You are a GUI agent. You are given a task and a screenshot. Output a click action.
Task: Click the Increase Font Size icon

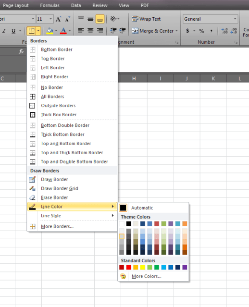[x=58, y=19]
